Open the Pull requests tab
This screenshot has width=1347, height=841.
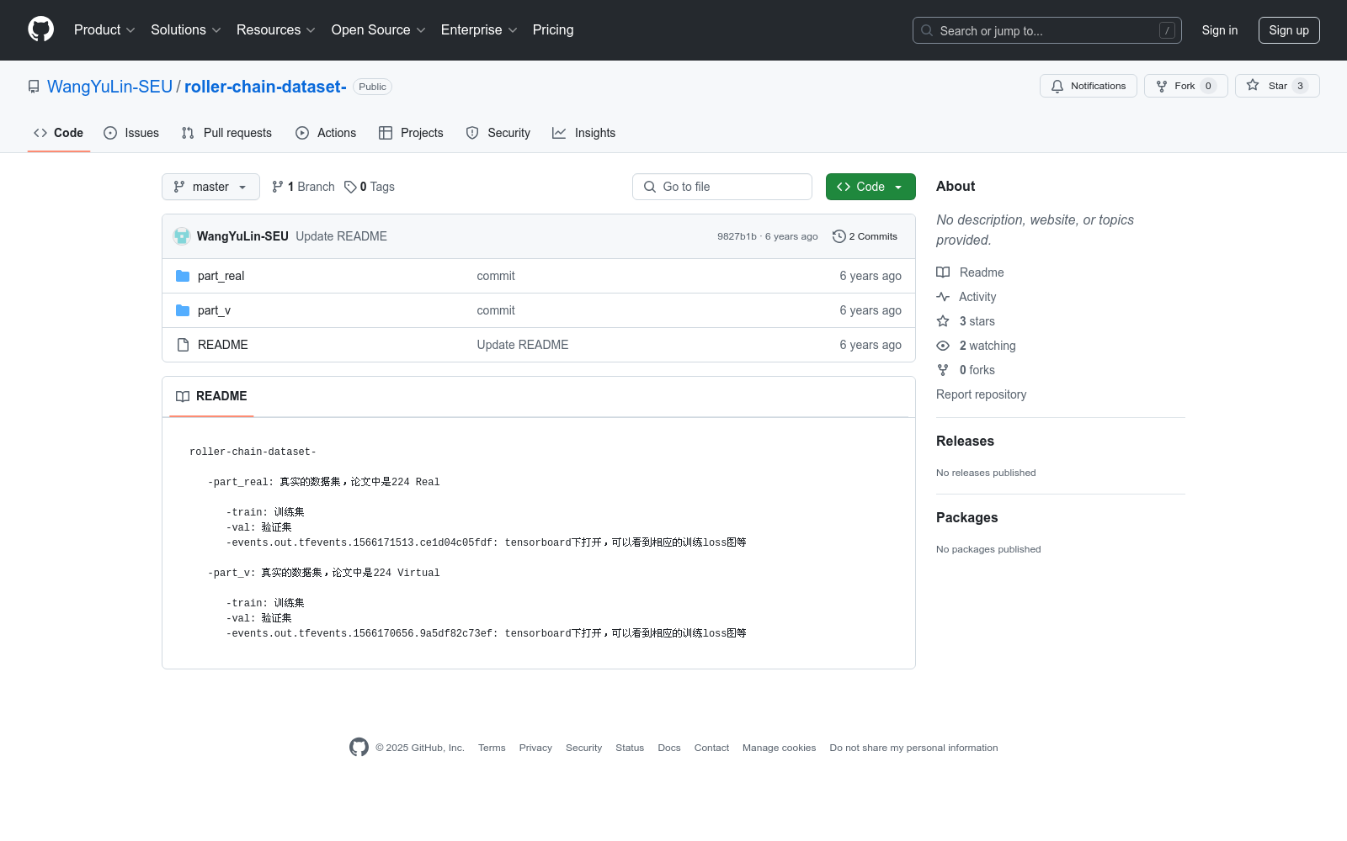point(226,133)
